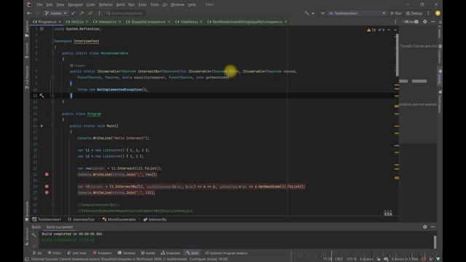466x262 pixels.
Task: Click the 4 spaces indent indicator
Action: tap(366, 259)
